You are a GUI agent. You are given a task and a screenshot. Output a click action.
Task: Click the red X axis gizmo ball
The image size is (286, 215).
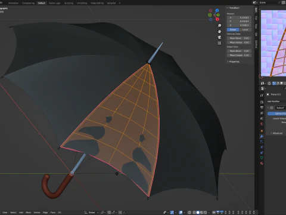(x=217, y=19)
